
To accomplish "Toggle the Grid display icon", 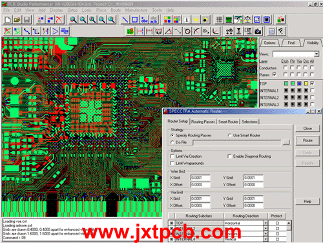I will [219, 19].
